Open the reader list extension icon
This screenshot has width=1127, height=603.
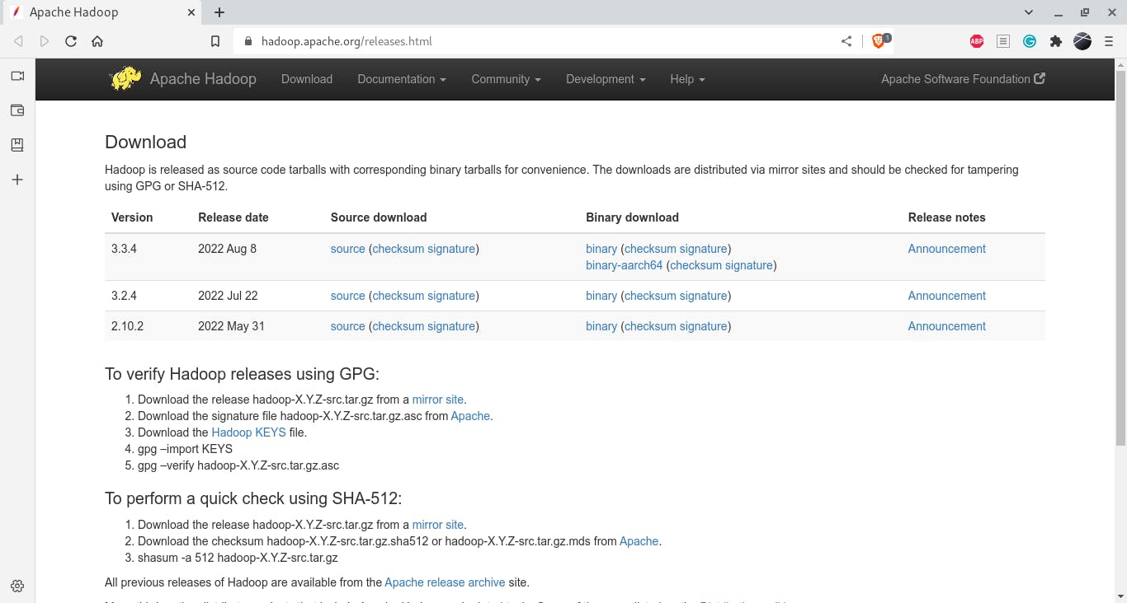pos(1003,41)
